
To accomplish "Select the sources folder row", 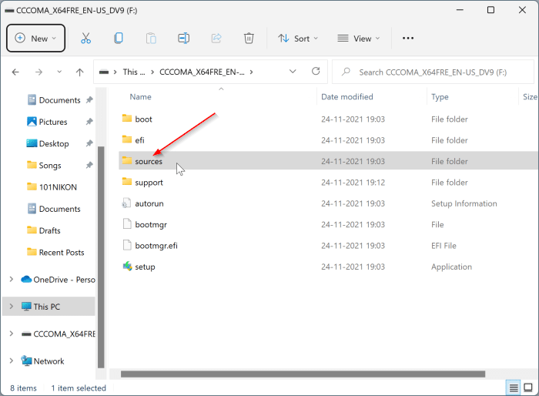I will [328, 161].
